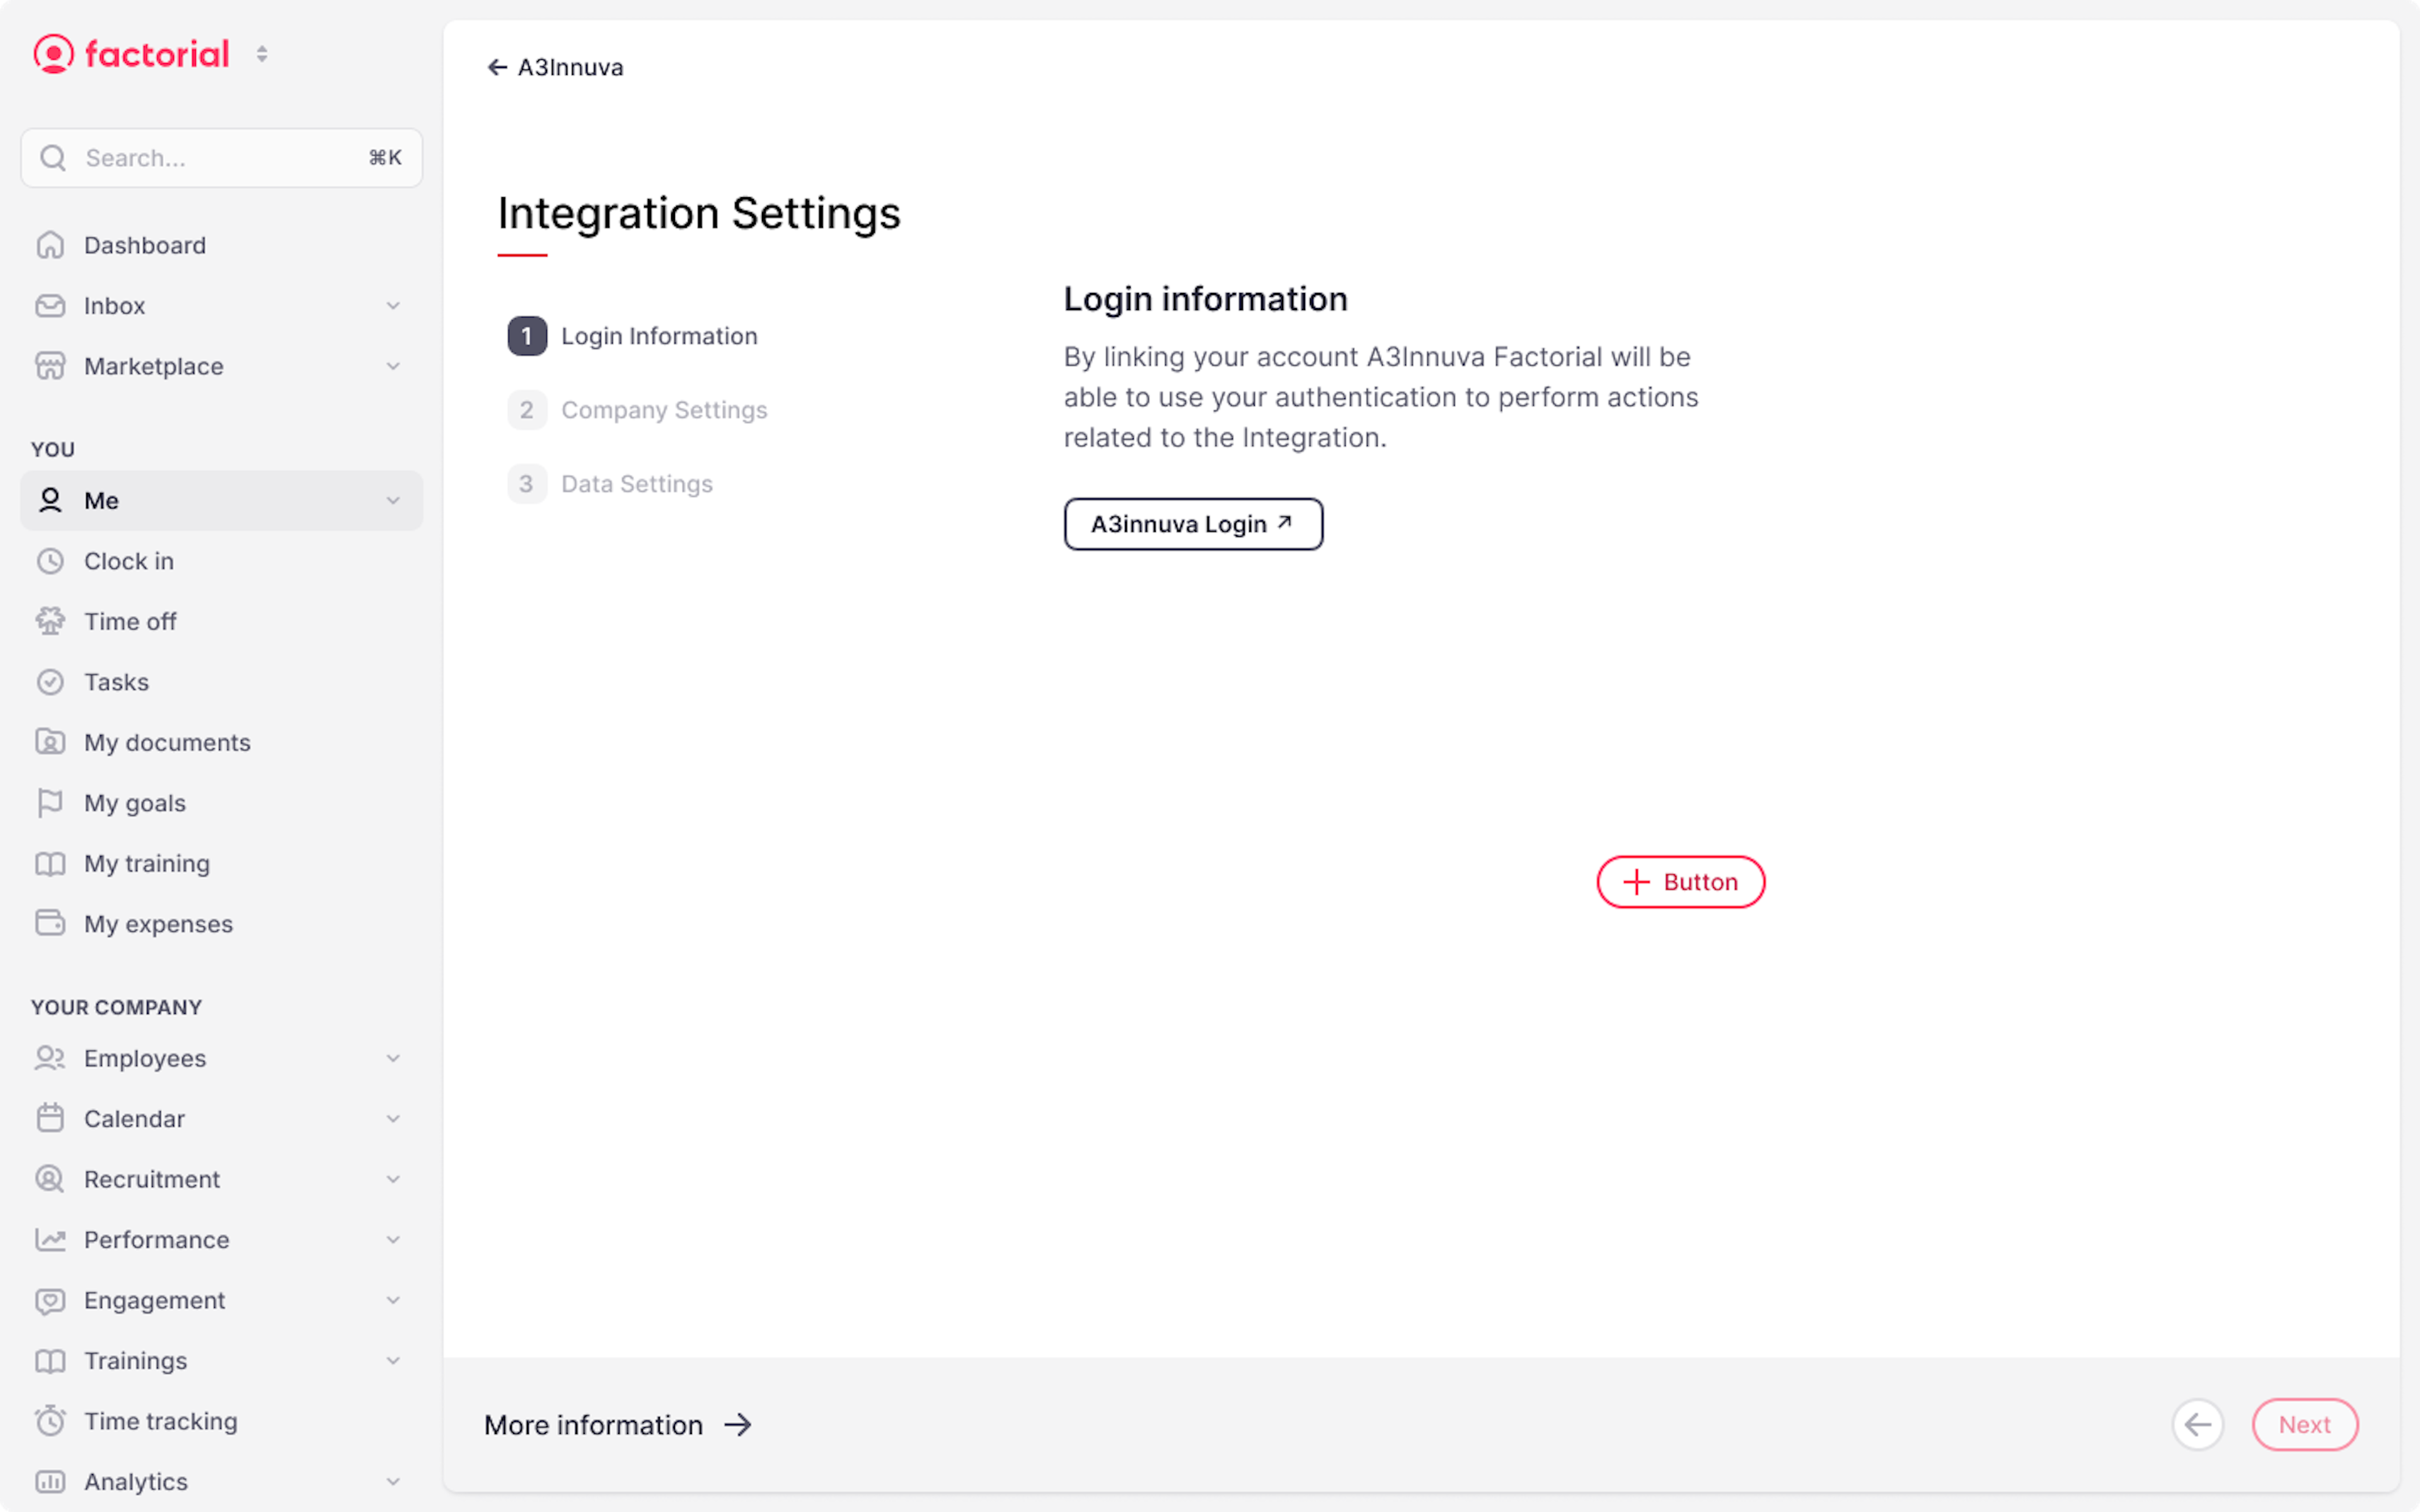Click the Engagement heart icon
This screenshot has width=2420, height=1512.
[50, 1300]
